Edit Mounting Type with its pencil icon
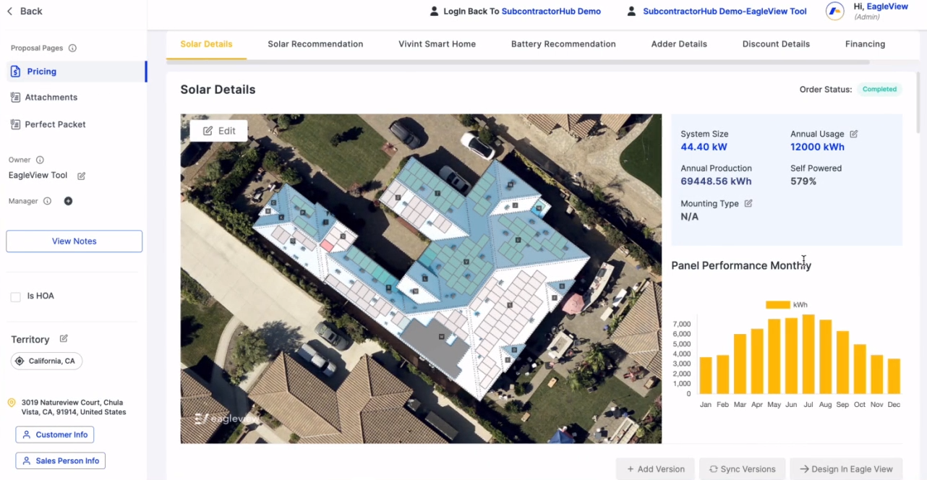927x480 pixels. (x=751, y=203)
